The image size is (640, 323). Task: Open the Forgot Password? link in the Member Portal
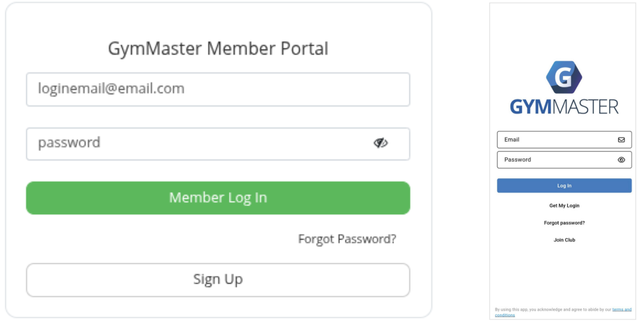(347, 239)
